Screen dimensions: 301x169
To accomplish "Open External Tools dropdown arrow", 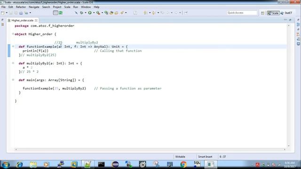I will coord(102,13).
